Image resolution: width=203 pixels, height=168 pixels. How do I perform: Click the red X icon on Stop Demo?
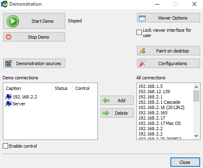pos(9,37)
